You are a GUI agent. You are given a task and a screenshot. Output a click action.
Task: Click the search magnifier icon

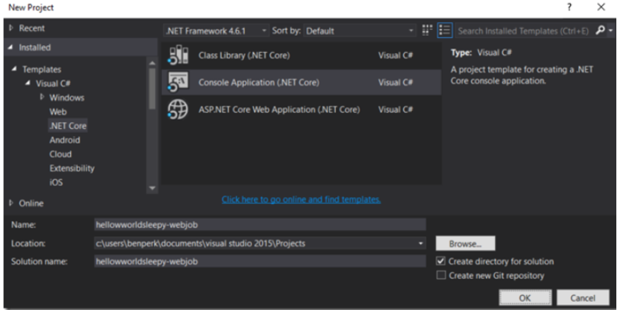[601, 30]
